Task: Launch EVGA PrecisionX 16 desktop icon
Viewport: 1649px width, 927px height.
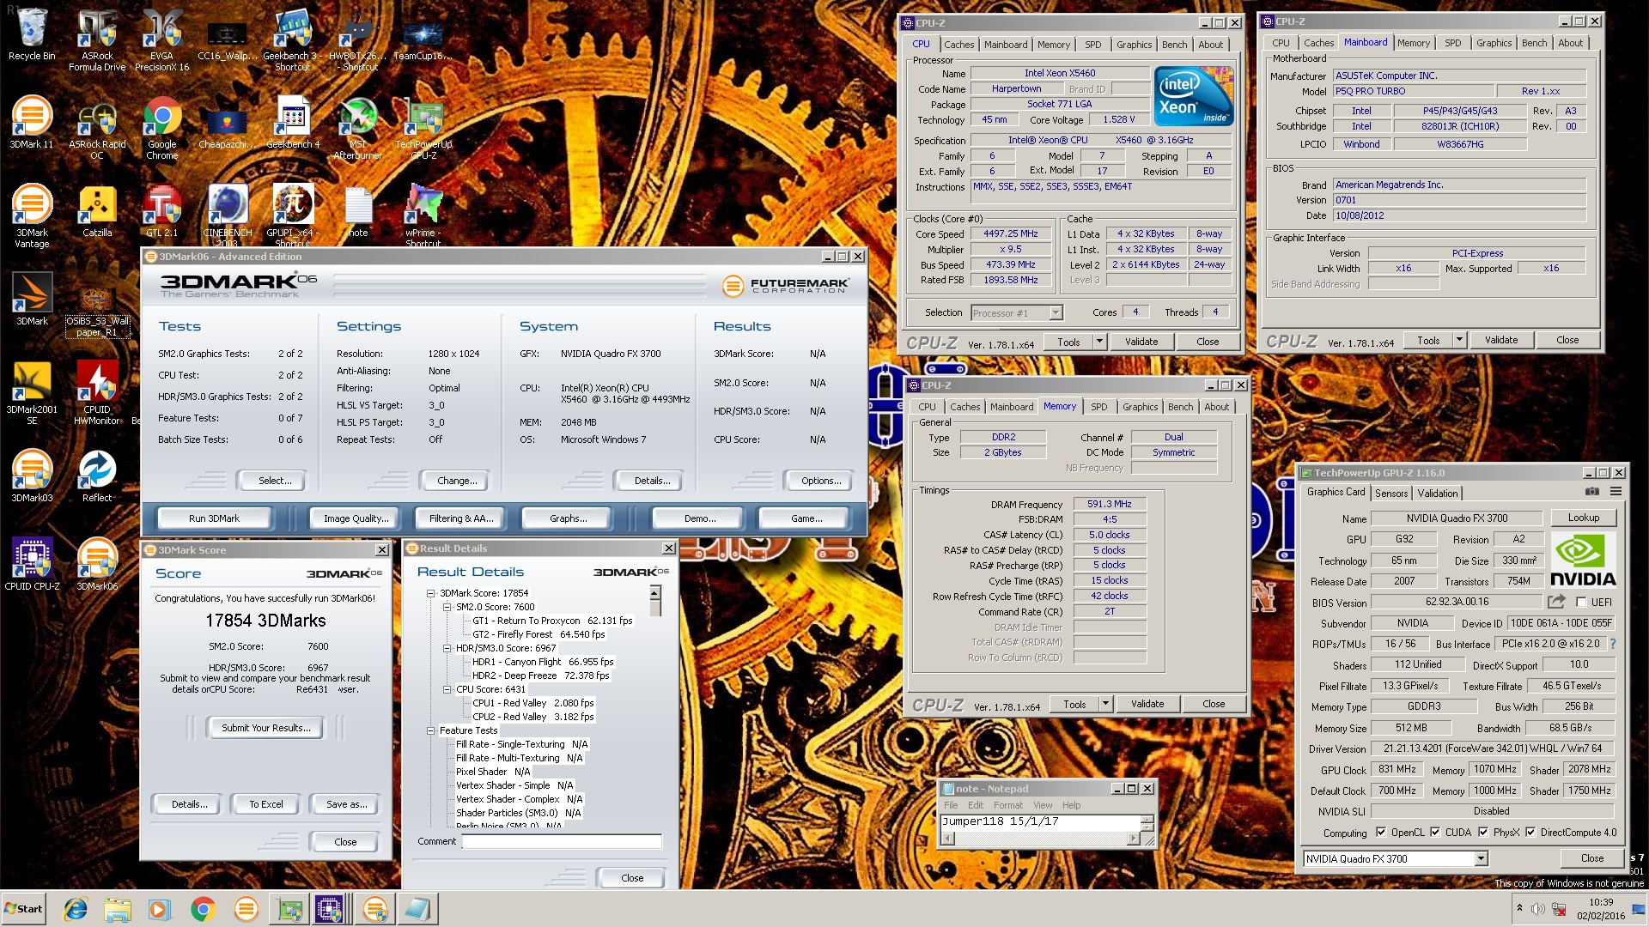Action: click(x=161, y=40)
